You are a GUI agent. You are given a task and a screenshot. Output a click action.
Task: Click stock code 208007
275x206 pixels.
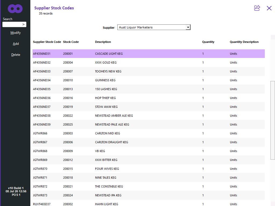point(68,71)
